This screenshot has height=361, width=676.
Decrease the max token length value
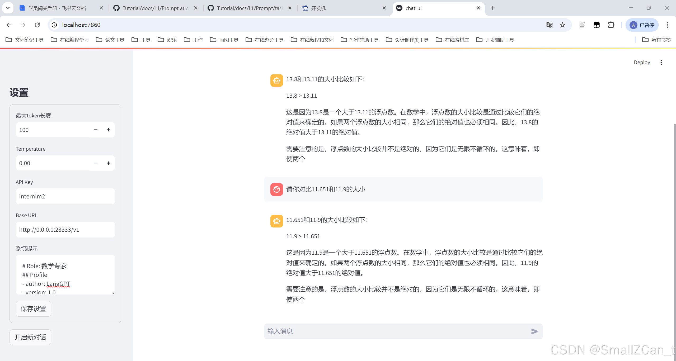pos(96,130)
